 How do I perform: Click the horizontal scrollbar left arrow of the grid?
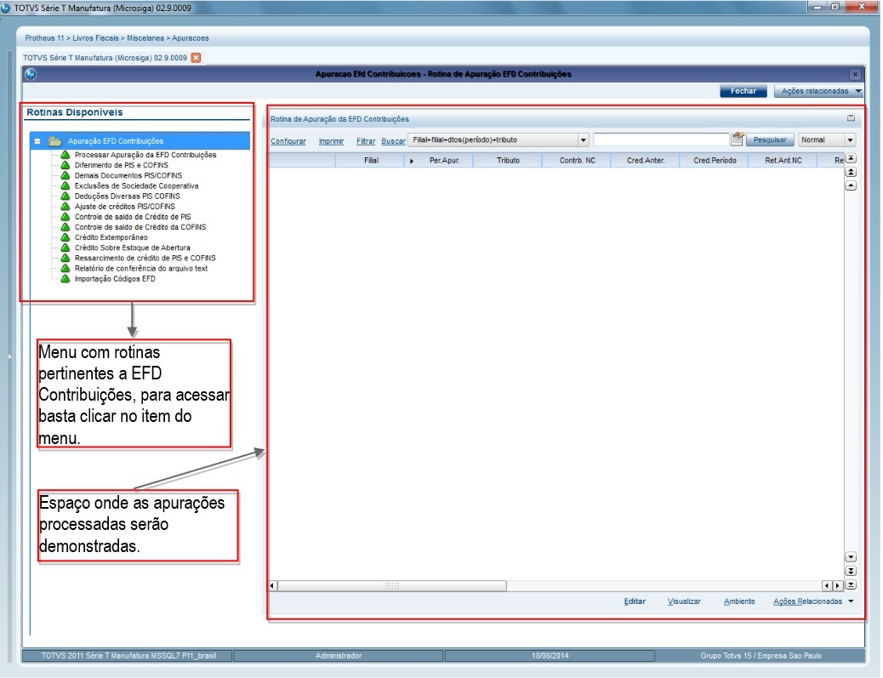point(272,586)
